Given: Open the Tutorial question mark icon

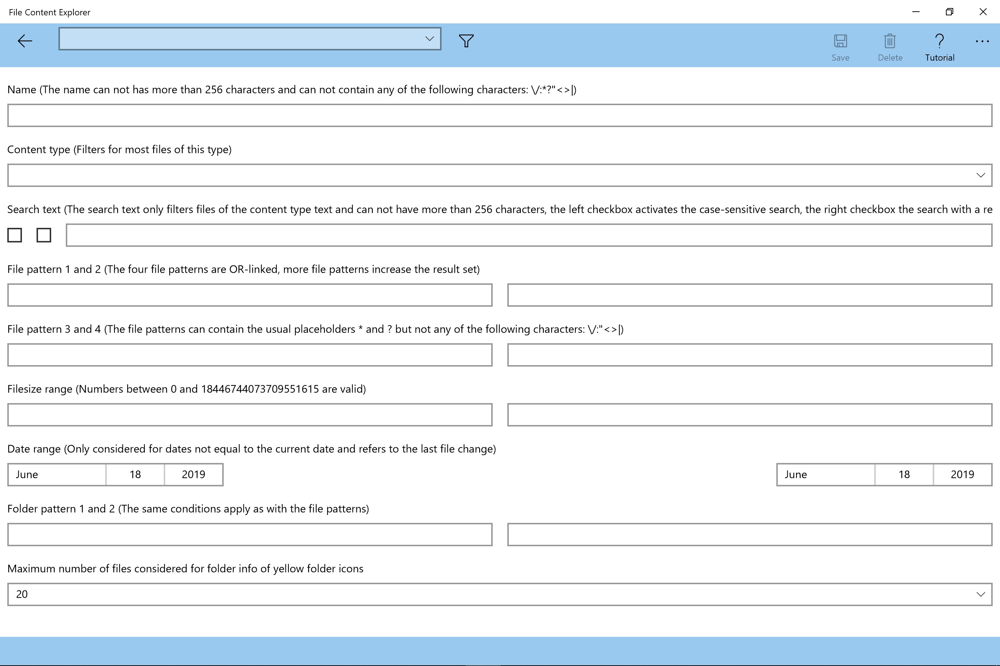Looking at the screenshot, I should pos(939,41).
